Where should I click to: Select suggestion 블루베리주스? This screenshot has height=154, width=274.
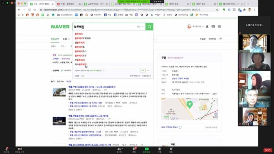[81, 51]
